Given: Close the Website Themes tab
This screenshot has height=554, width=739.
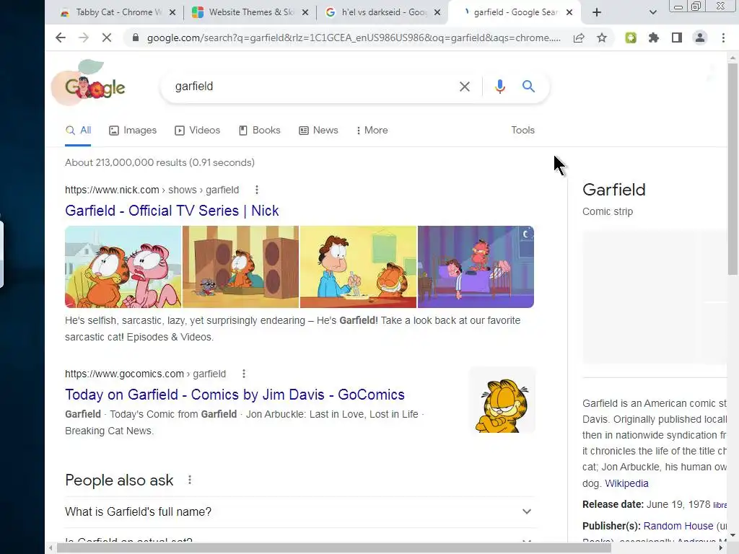Looking at the screenshot, I should tap(305, 12).
